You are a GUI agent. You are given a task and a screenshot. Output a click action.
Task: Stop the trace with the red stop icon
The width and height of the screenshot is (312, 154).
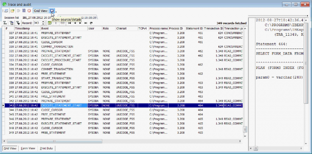point(29,11)
